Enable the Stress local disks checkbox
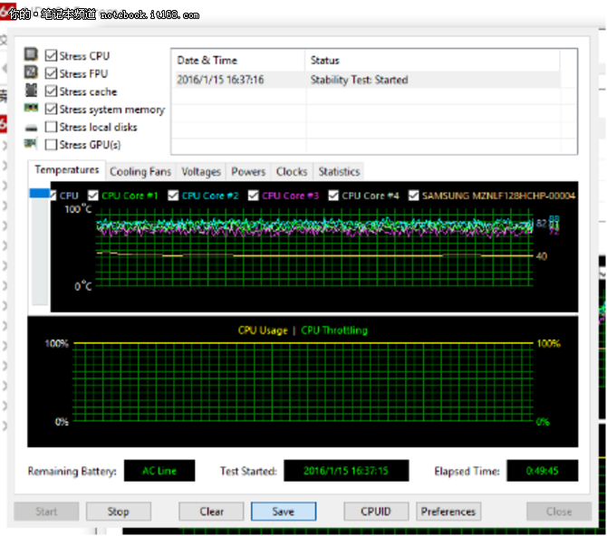Image resolution: width=607 pixels, height=536 pixels. (51, 127)
